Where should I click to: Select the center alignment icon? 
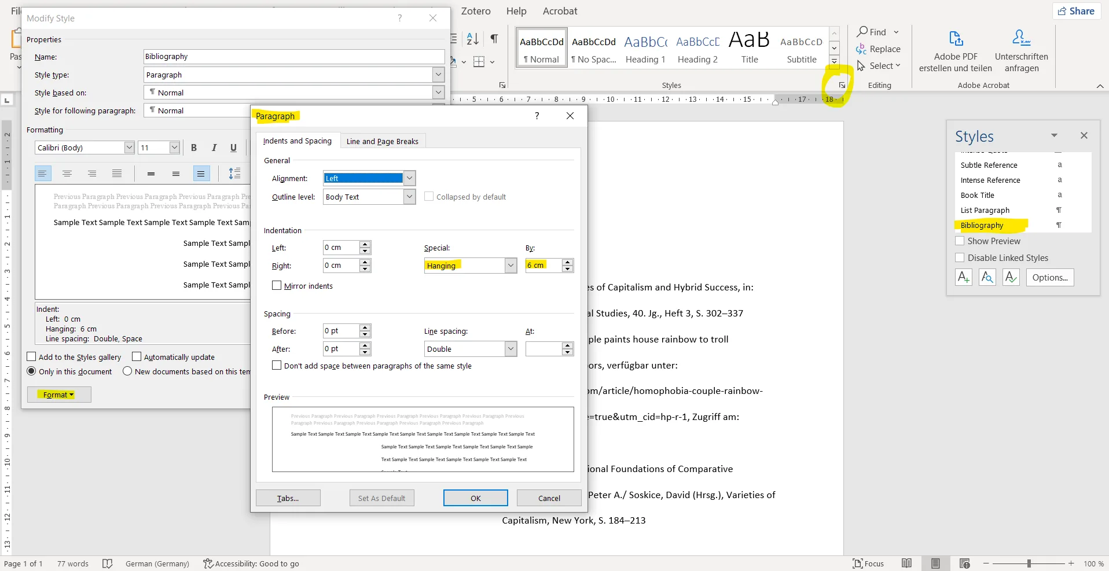tap(67, 174)
